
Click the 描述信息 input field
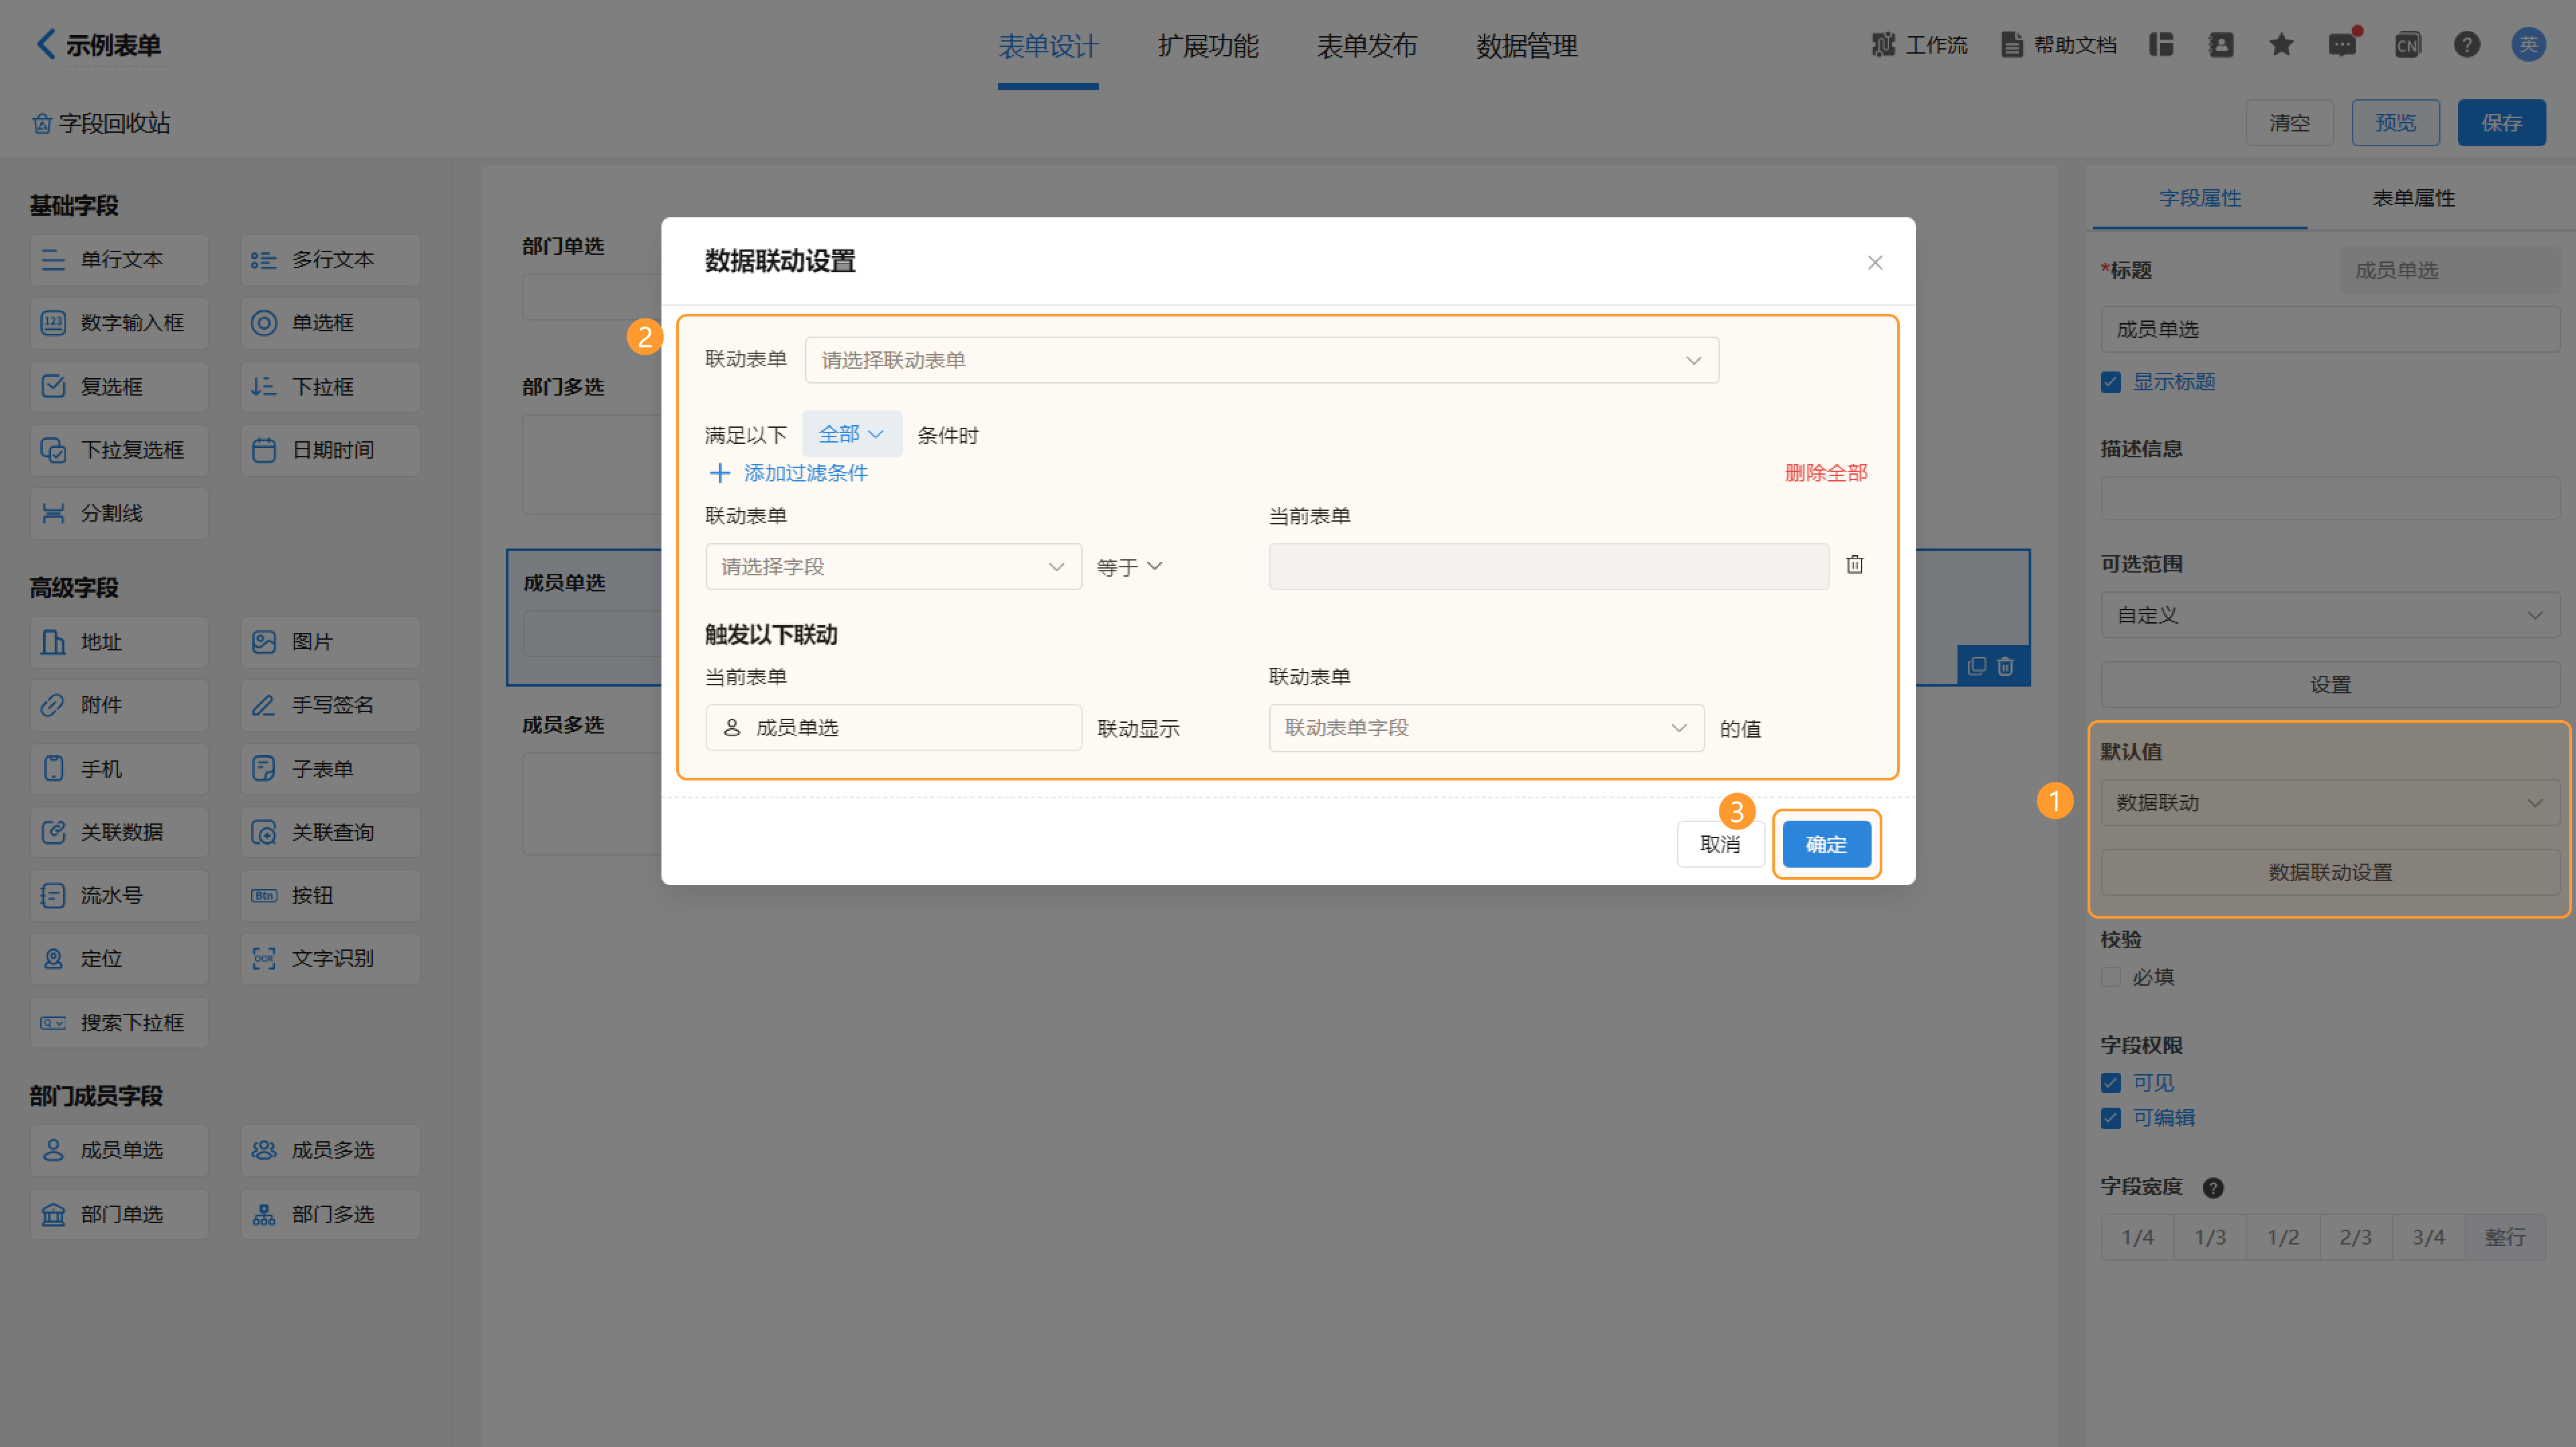[2330, 498]
